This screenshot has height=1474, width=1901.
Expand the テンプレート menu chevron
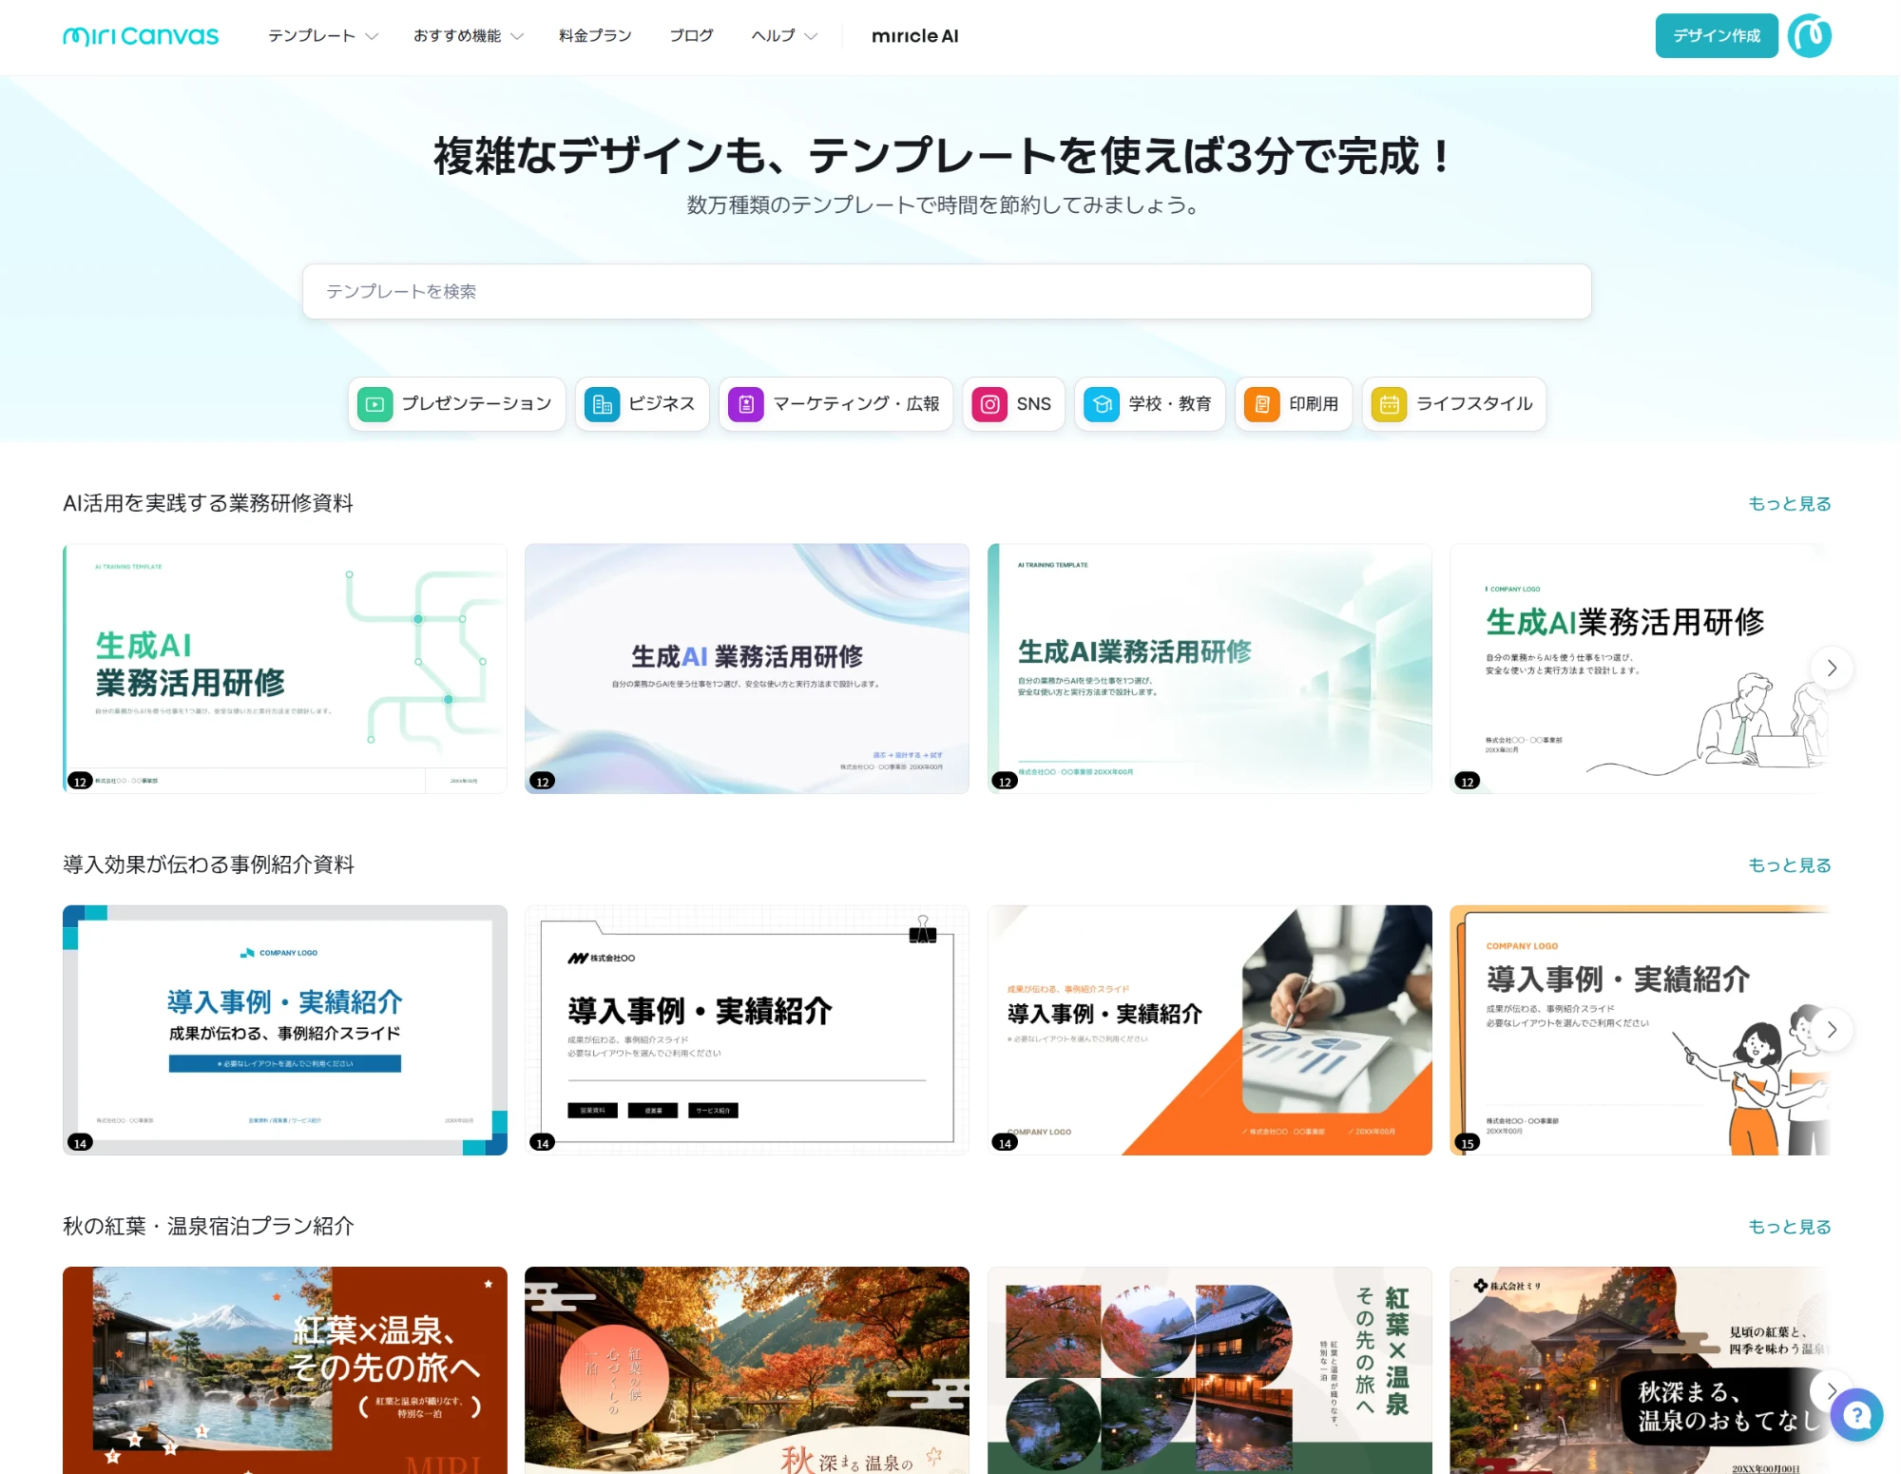(372, 36)
